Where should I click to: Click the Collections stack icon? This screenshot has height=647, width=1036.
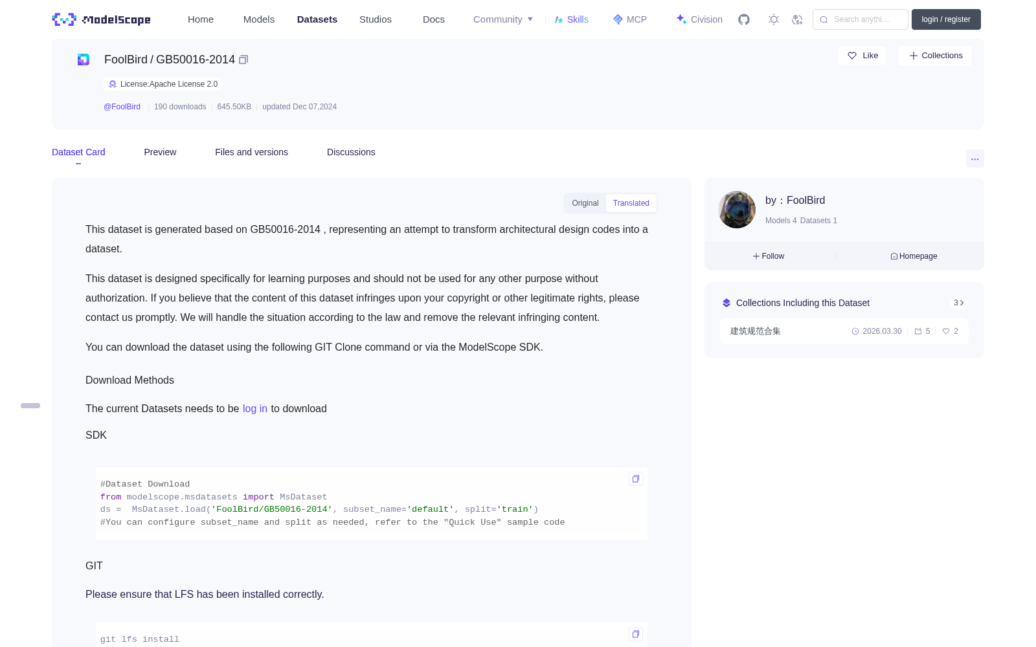click(726, 303)
